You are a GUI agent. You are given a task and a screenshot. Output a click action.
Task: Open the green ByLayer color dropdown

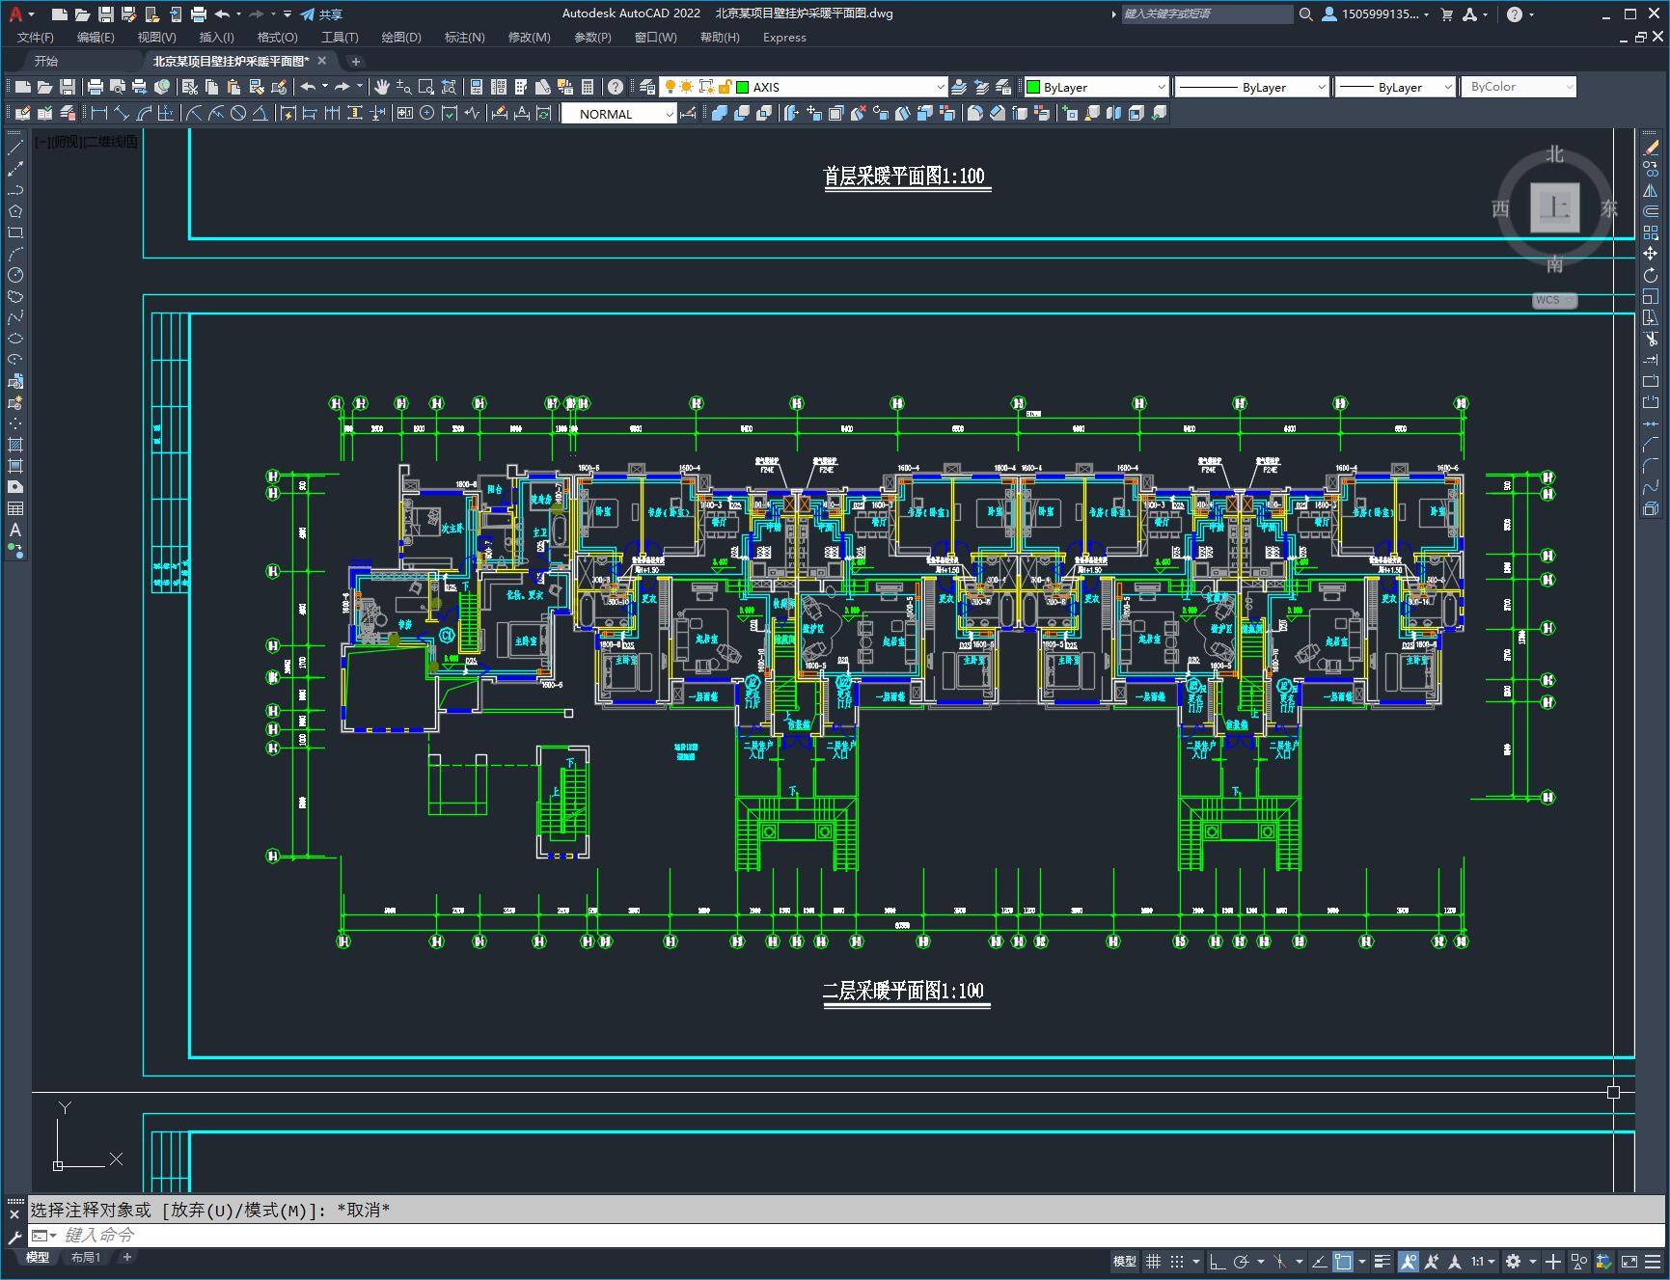click(1096, 87)
